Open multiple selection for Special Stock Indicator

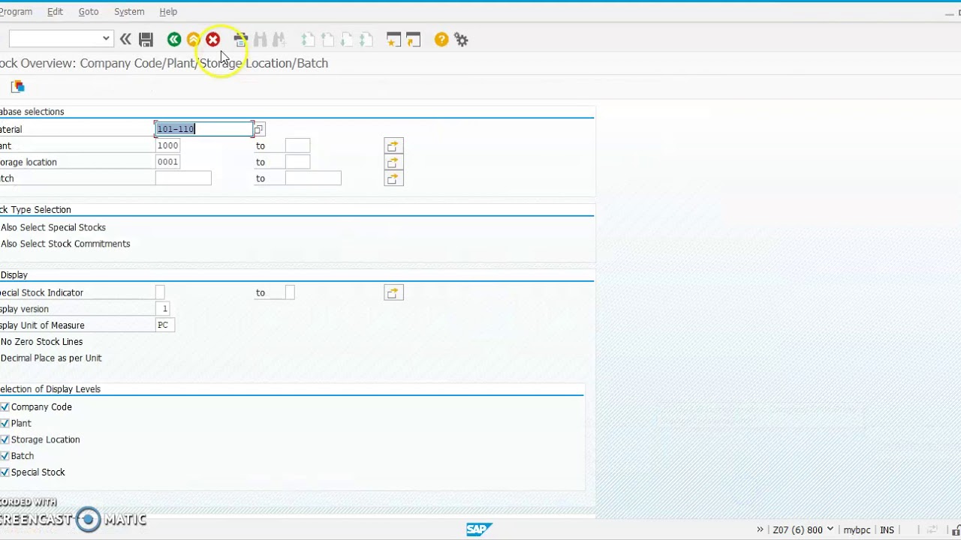(393, 292)
